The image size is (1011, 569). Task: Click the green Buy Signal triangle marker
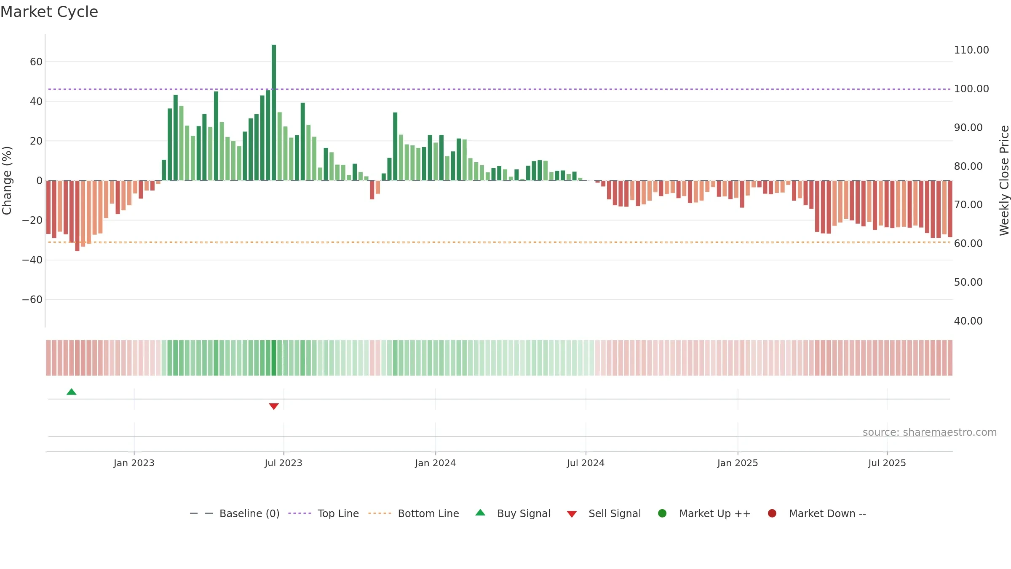point(72,392)
